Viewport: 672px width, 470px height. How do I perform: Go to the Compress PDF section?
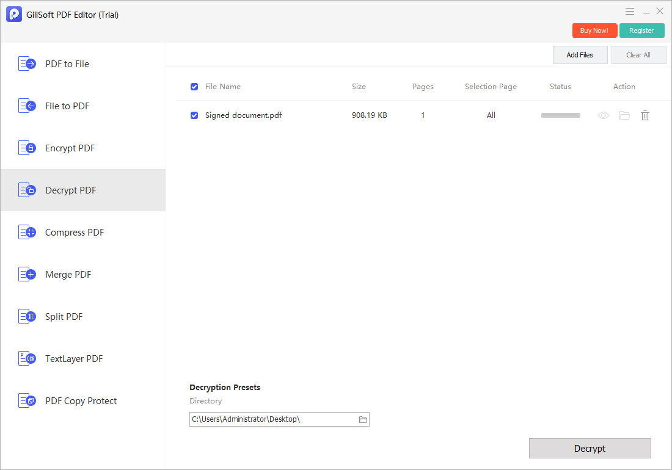tap(75, 233)
